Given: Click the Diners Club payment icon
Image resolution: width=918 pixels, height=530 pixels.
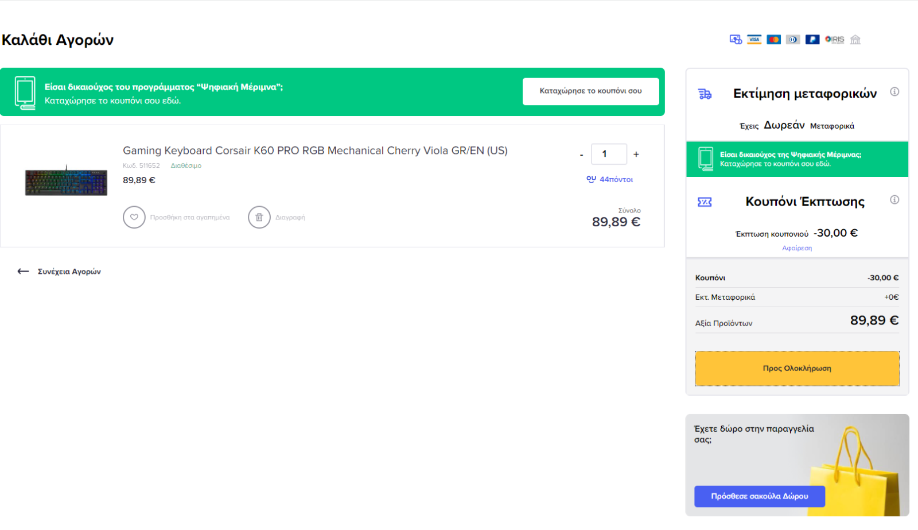Looking at the screenshot, I should [793, 40].
